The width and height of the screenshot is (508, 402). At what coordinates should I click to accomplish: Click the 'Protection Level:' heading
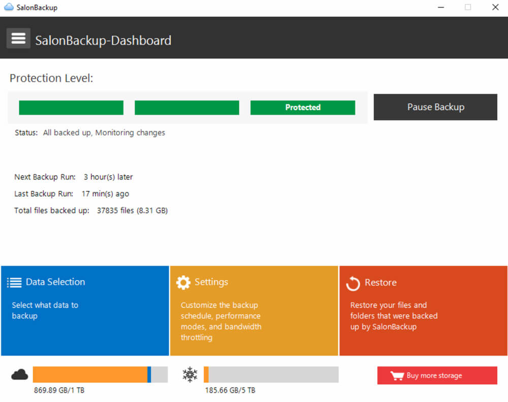click(x=51, y=78)
